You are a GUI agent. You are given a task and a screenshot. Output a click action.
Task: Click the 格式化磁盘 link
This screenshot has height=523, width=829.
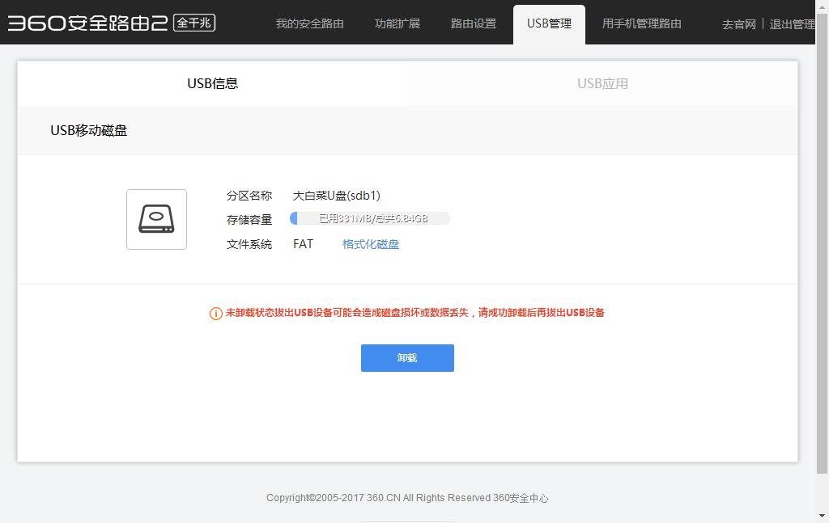370,244
